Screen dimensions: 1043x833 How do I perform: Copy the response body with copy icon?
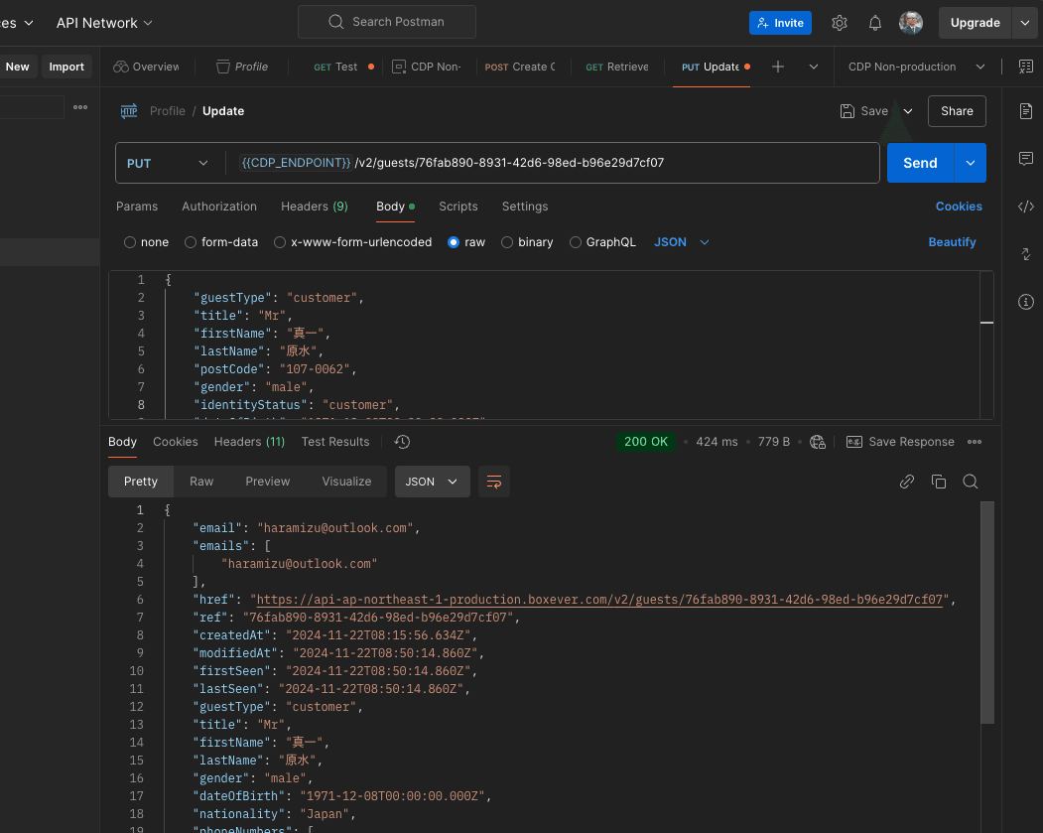pos(939,482)
